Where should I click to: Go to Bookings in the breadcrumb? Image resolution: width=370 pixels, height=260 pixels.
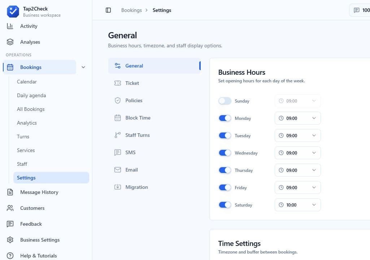131,10
